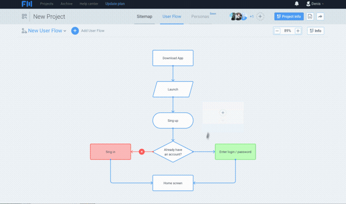The width and height of the screenshot is (346, 204).
Task: Open notifications bell
Action: pos(297,4)
